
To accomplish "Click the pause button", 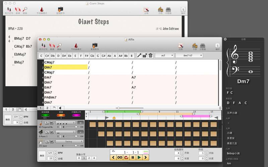I will tap(133, 157).
